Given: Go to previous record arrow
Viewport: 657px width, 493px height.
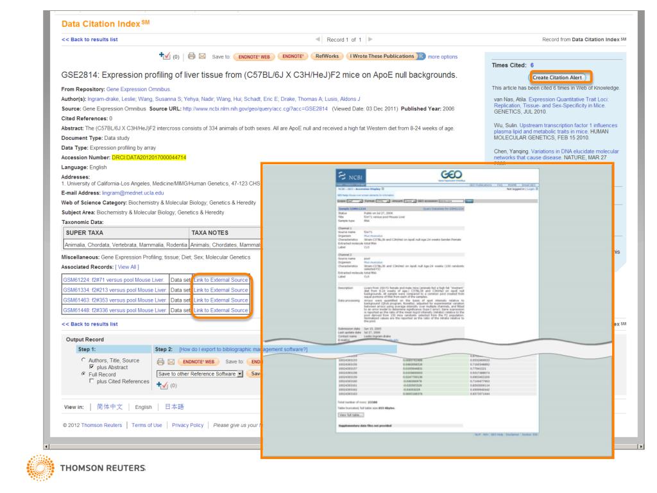Looking at the screenshot, I should [318, 39].
